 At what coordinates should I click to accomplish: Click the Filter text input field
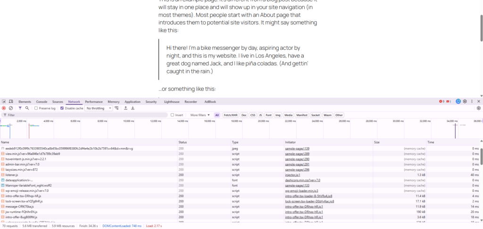tap(84, 115)
